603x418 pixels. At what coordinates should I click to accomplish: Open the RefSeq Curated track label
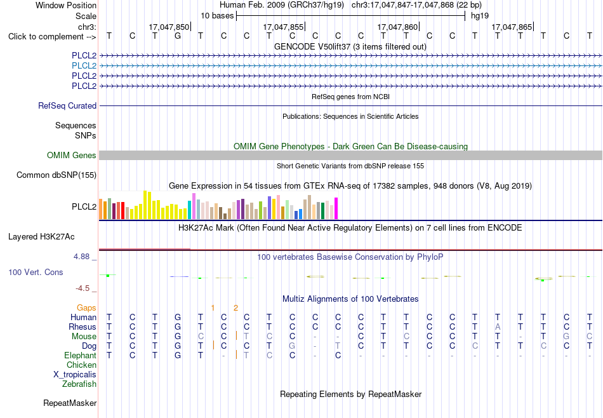(67, 106)
